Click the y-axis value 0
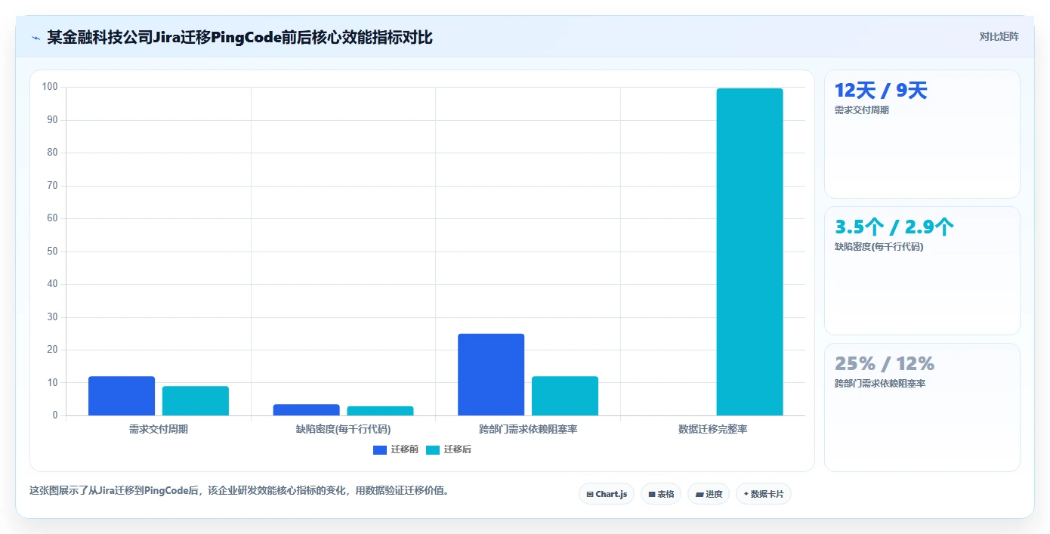The width and height of the screenshot is (1050, 534). (55, 415)
